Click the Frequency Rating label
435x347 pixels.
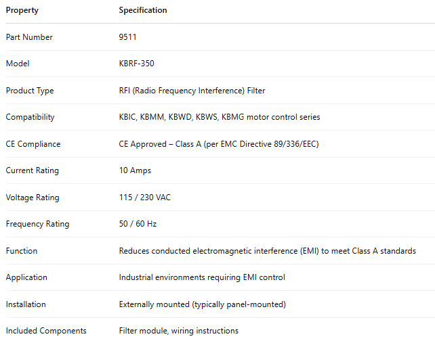37,224
